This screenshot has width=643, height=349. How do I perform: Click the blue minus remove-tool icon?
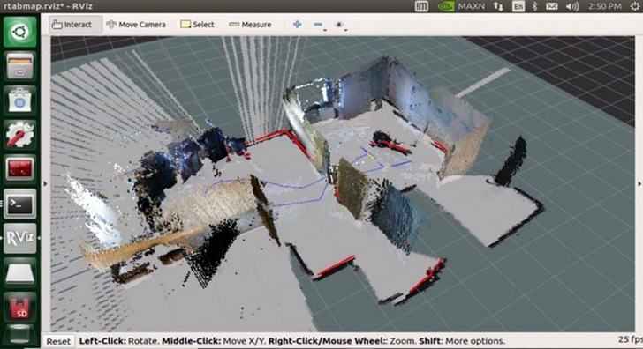click(318, 25)
